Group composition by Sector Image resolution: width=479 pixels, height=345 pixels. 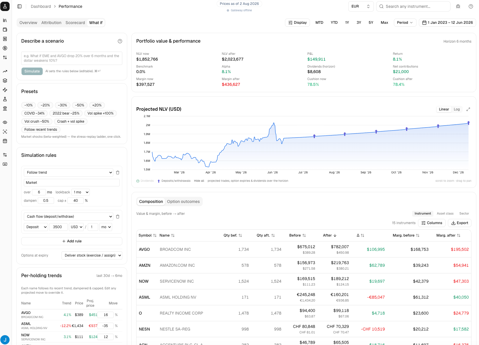[464, 214]
